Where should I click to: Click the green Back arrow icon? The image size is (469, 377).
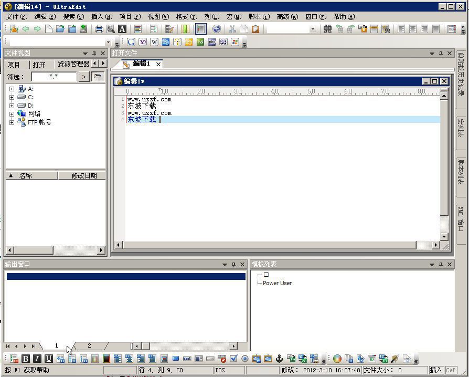tap(26, 29)
